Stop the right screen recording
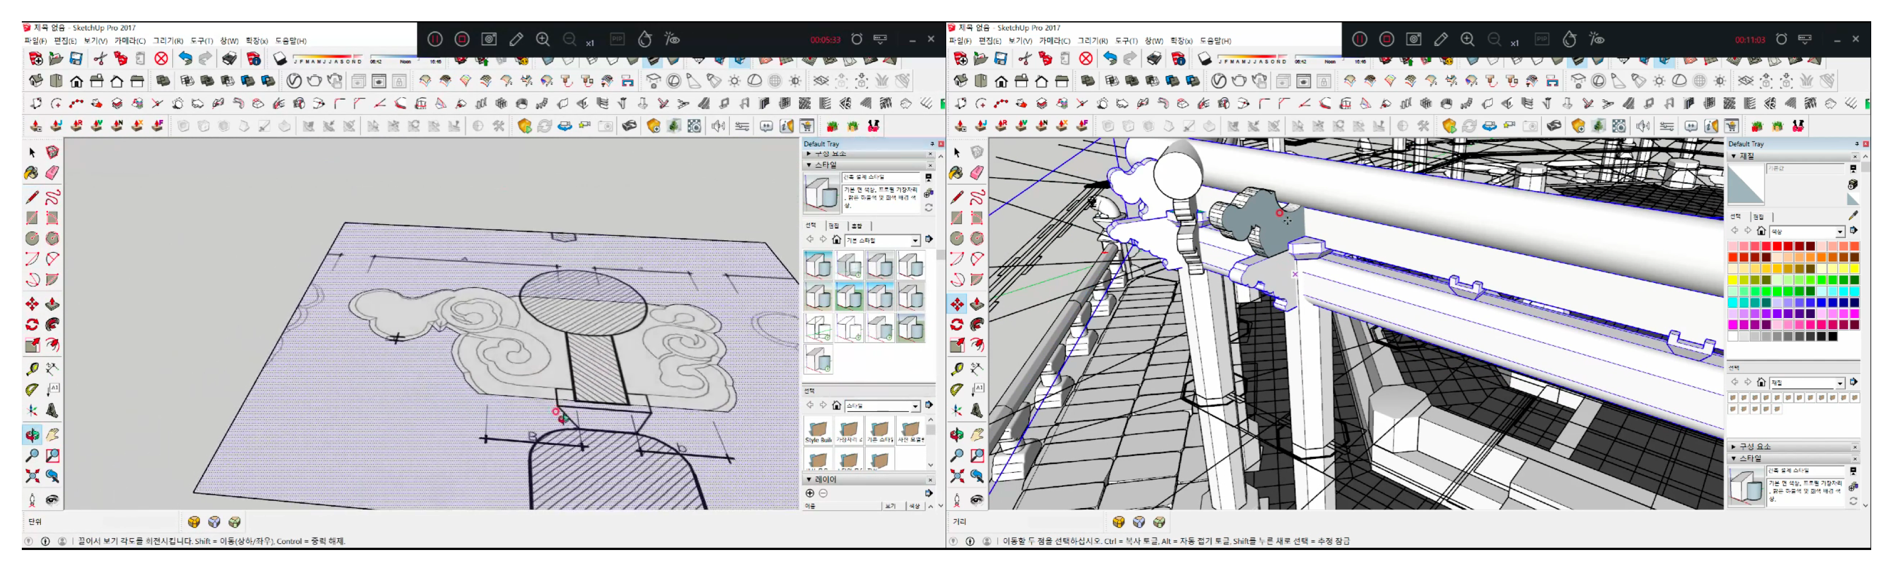This screenshot has height=569, width=1893. pos(1387,39)
